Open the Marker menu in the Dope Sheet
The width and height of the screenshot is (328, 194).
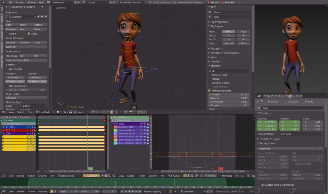click(30, 175)
